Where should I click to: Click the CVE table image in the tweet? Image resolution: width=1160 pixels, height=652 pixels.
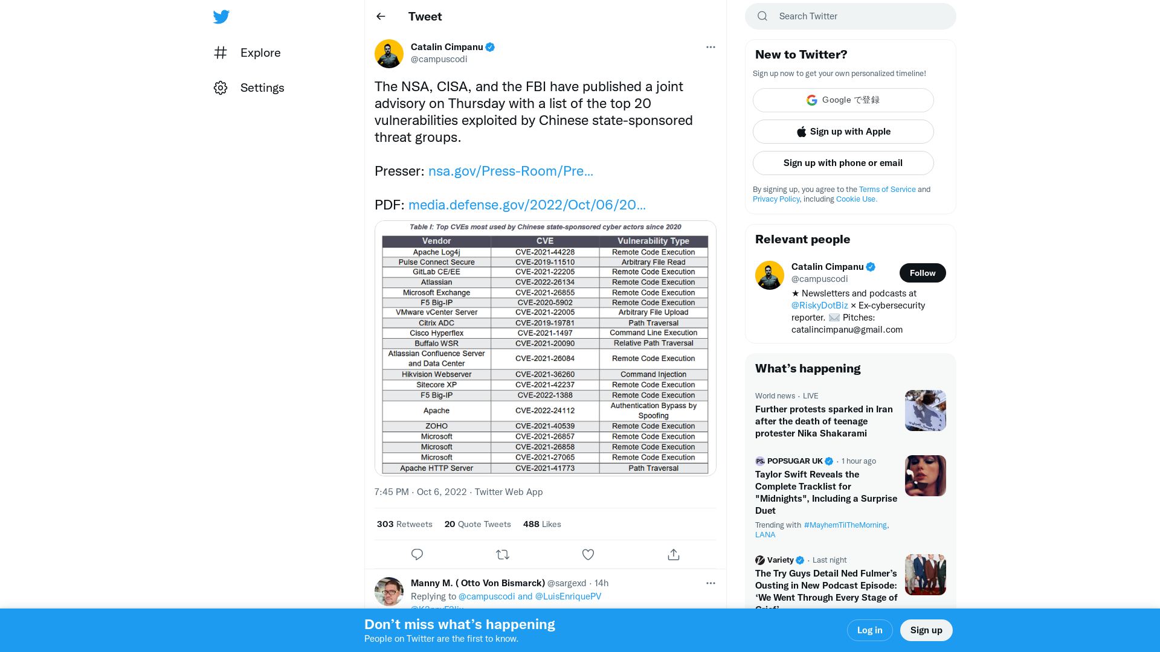tap(545, 348)
